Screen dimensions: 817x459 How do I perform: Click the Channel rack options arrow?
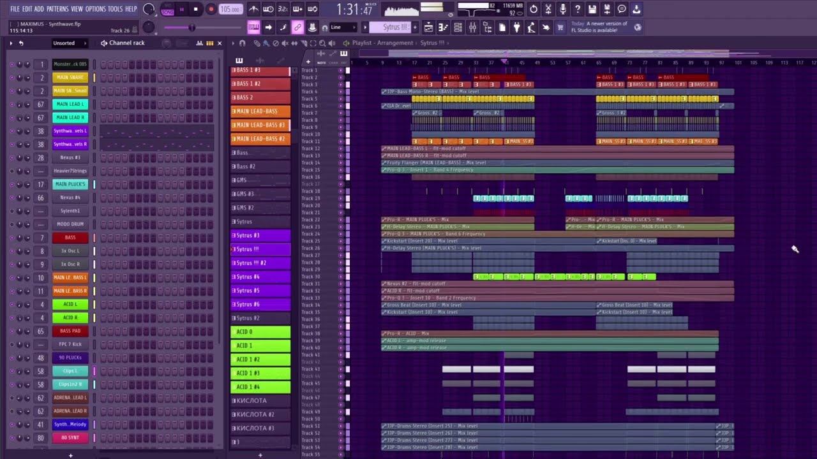pyautogui.click(x=11, y=43)
